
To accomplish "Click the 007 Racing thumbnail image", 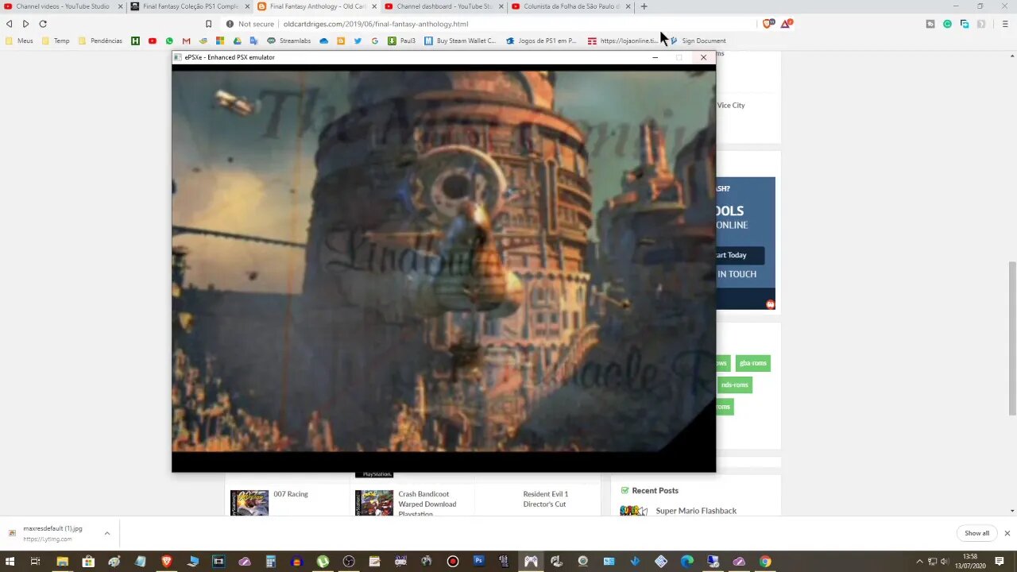I will [x=249, y=503].
